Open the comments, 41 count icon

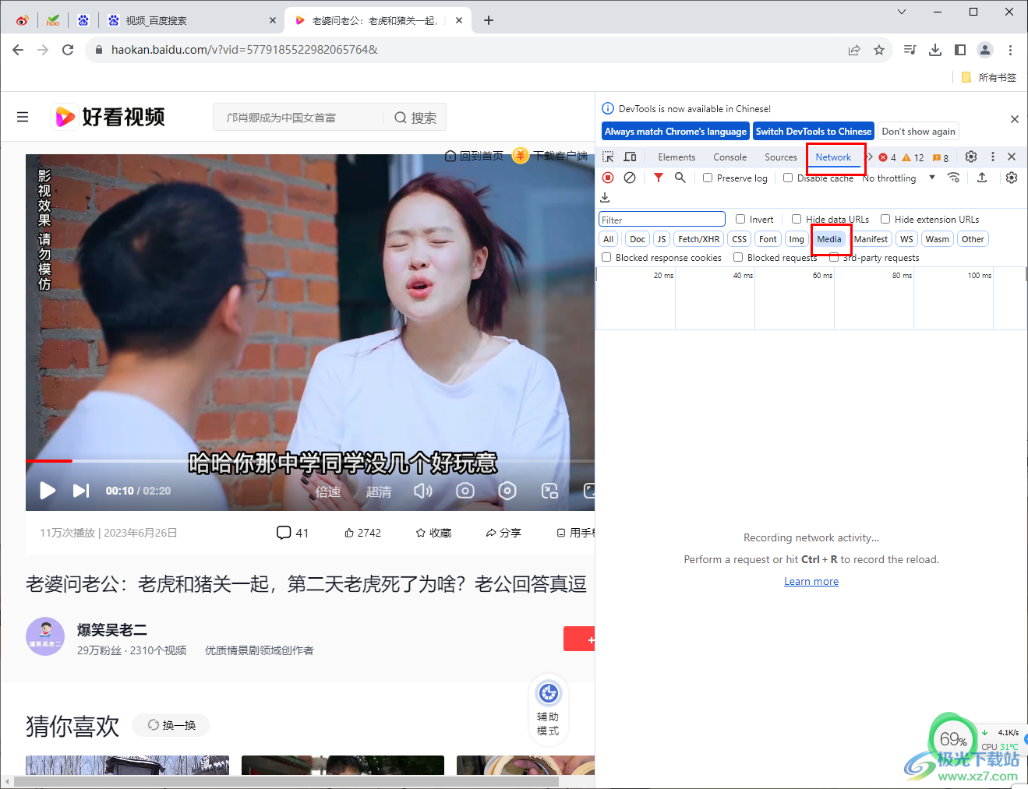(293, 533)
